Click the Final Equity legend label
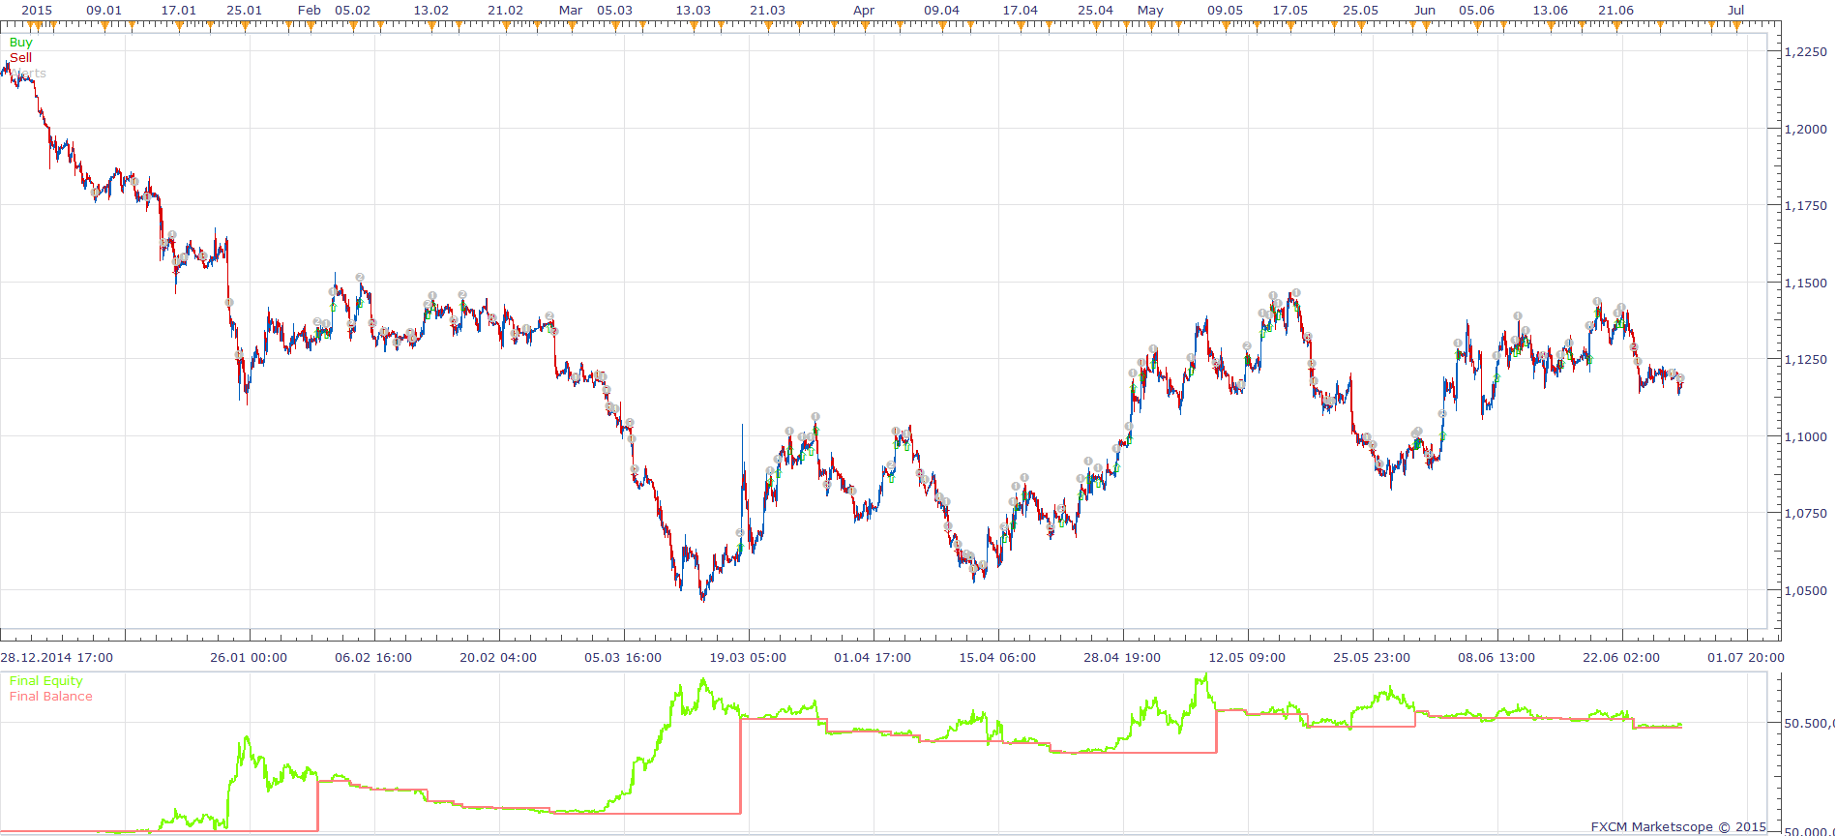 click(46, 681)
